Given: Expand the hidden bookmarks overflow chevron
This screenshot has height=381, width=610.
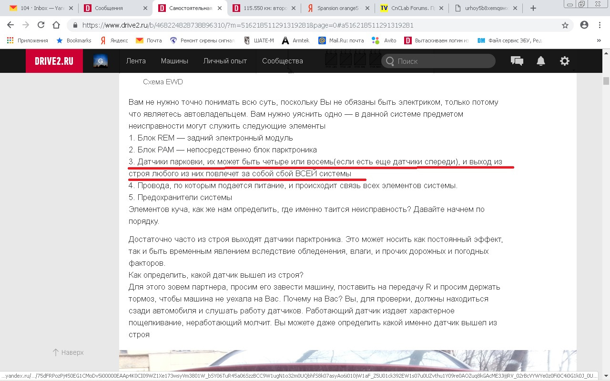Looking at the screenshot, I should (599, 40).
